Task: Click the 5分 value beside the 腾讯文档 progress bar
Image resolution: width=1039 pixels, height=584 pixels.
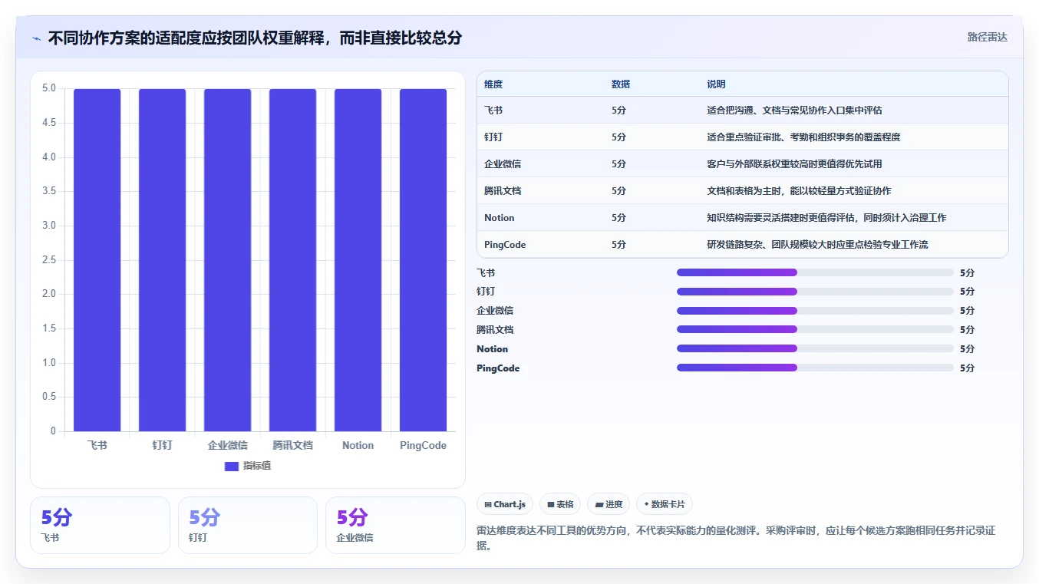Action: pos(967,329)
